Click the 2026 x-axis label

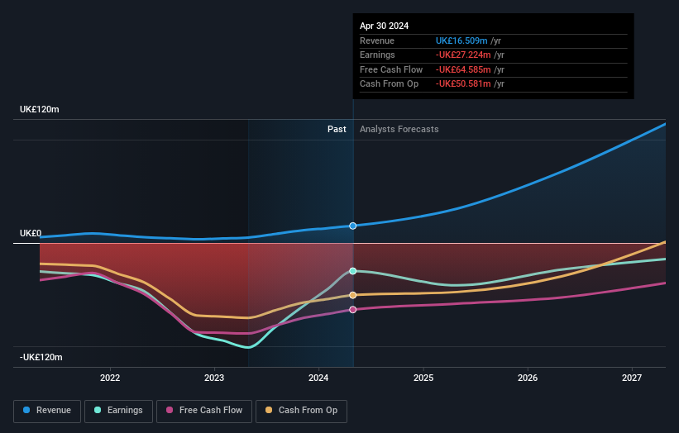pyautogui.click(x=528, y=378)
